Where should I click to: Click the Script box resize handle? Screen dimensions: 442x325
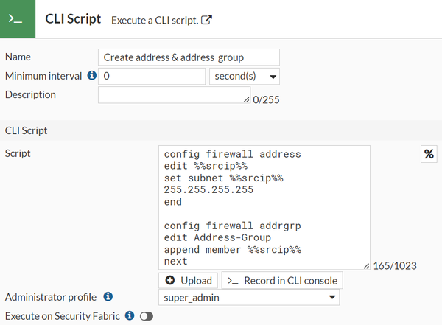pyautogui.click(x=366, y=265)
